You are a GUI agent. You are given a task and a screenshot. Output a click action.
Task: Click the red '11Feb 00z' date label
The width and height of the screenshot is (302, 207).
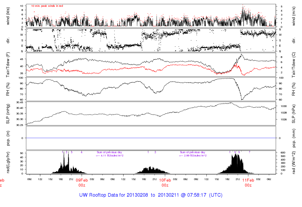(248, 183)
